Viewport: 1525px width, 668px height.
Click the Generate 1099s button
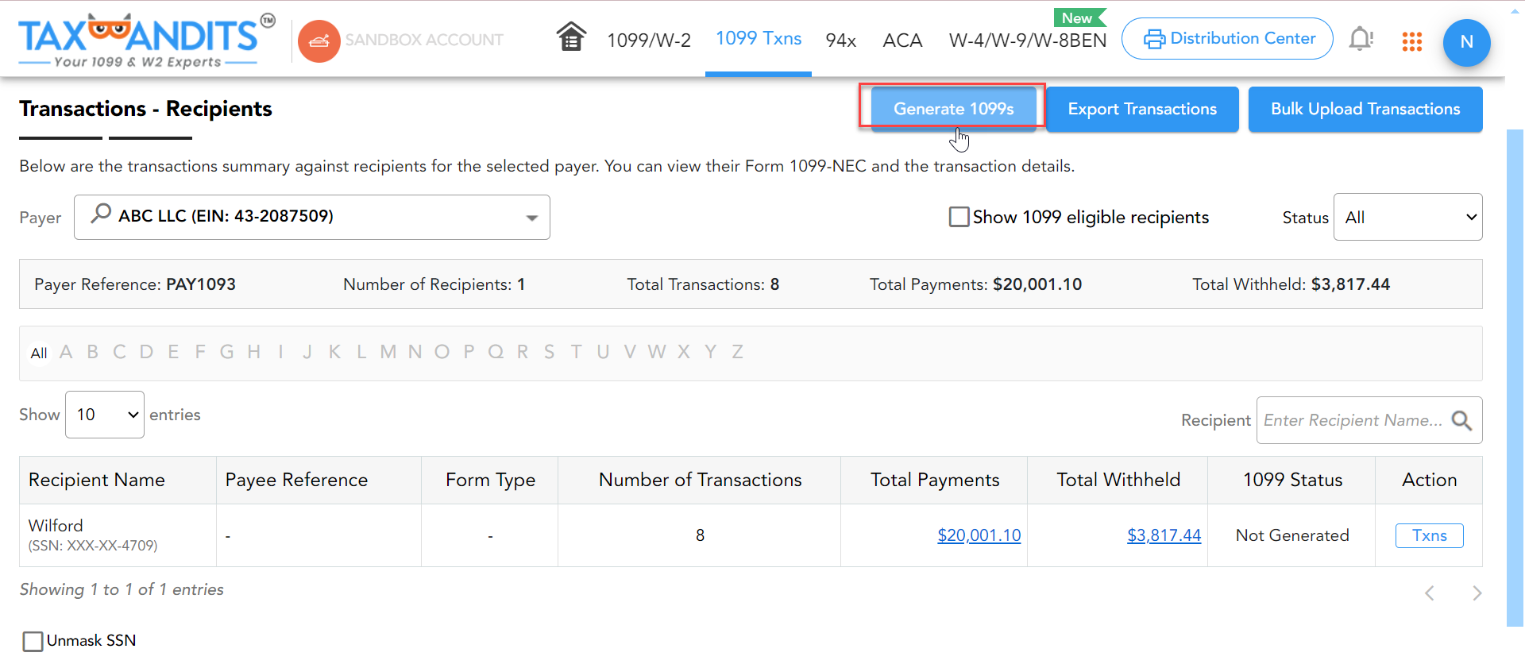pos(953,109)
